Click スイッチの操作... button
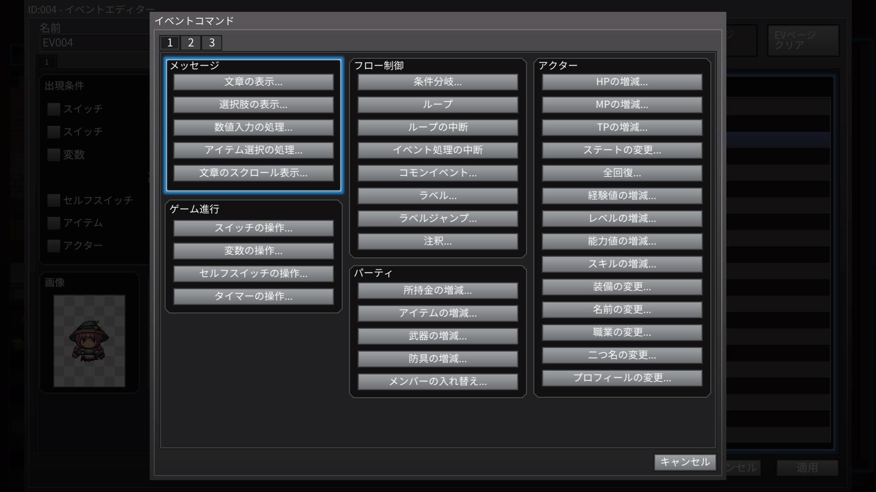876x492 pixels. [253, 228]
